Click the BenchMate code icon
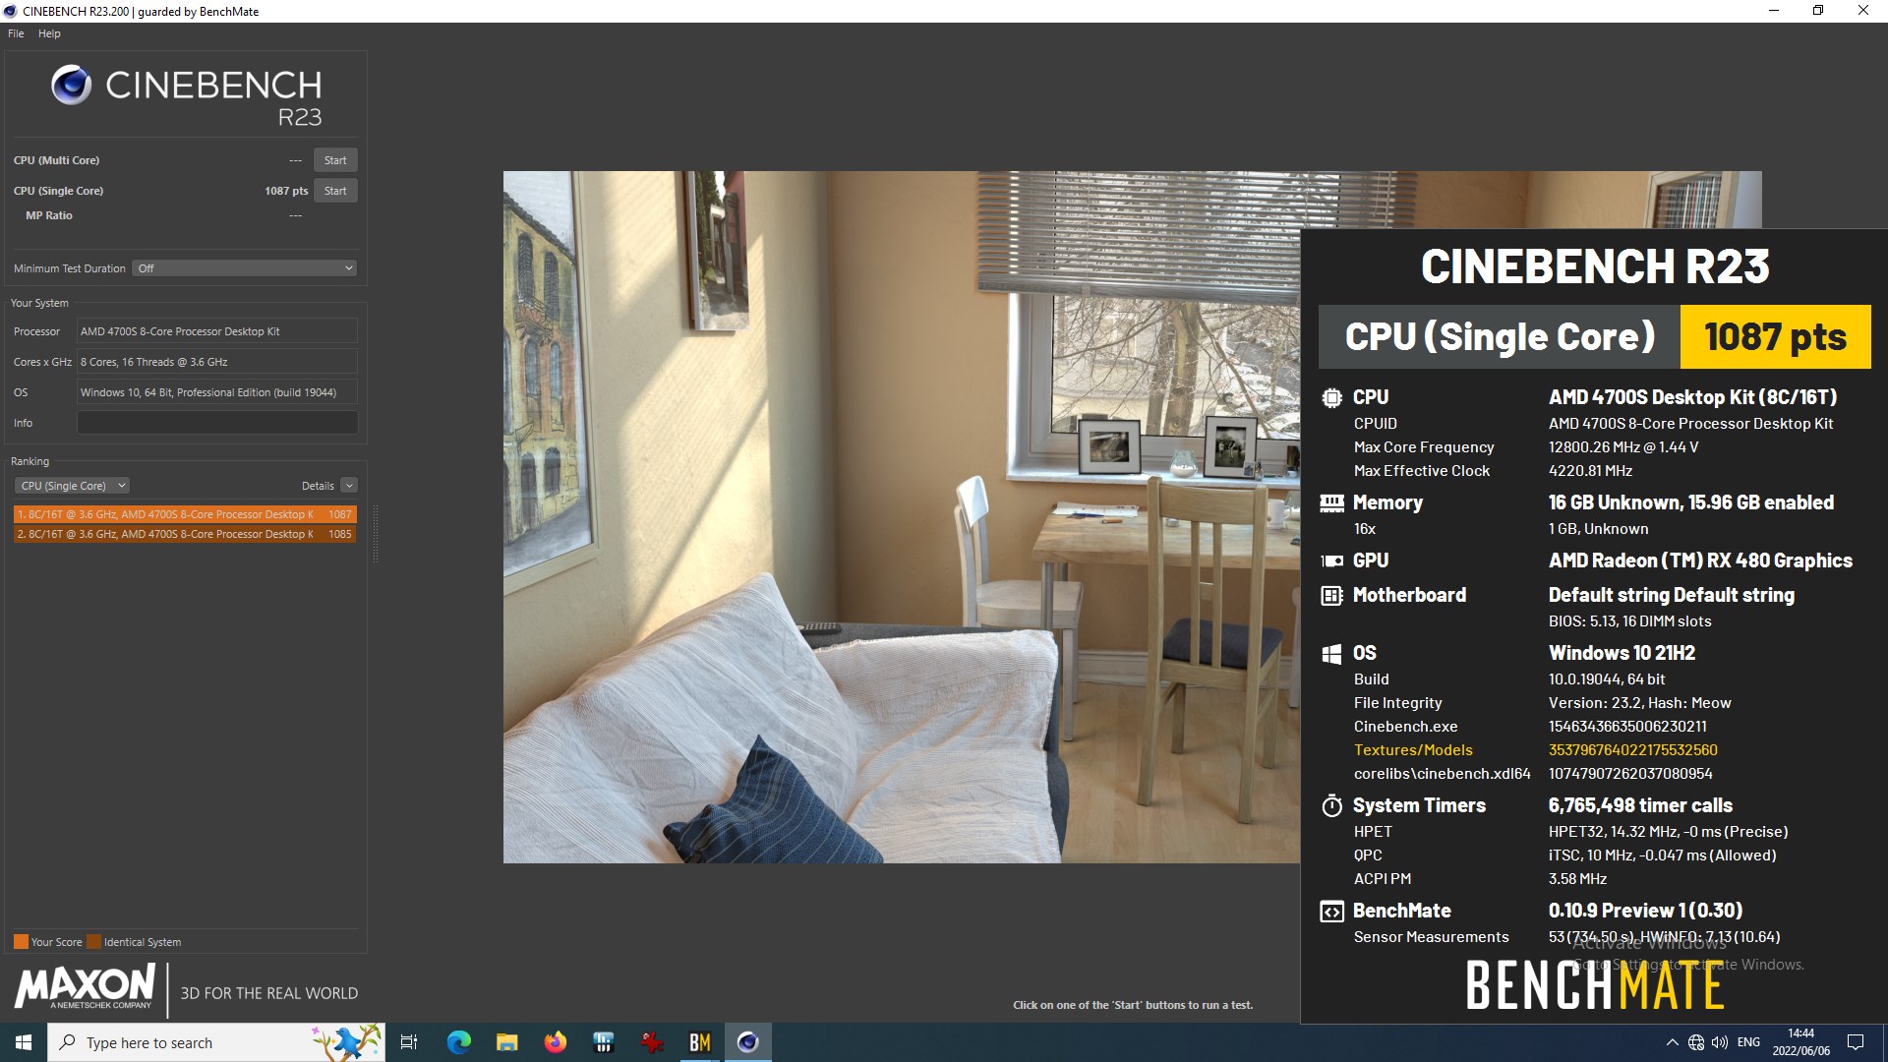 tap(1331, 912)
